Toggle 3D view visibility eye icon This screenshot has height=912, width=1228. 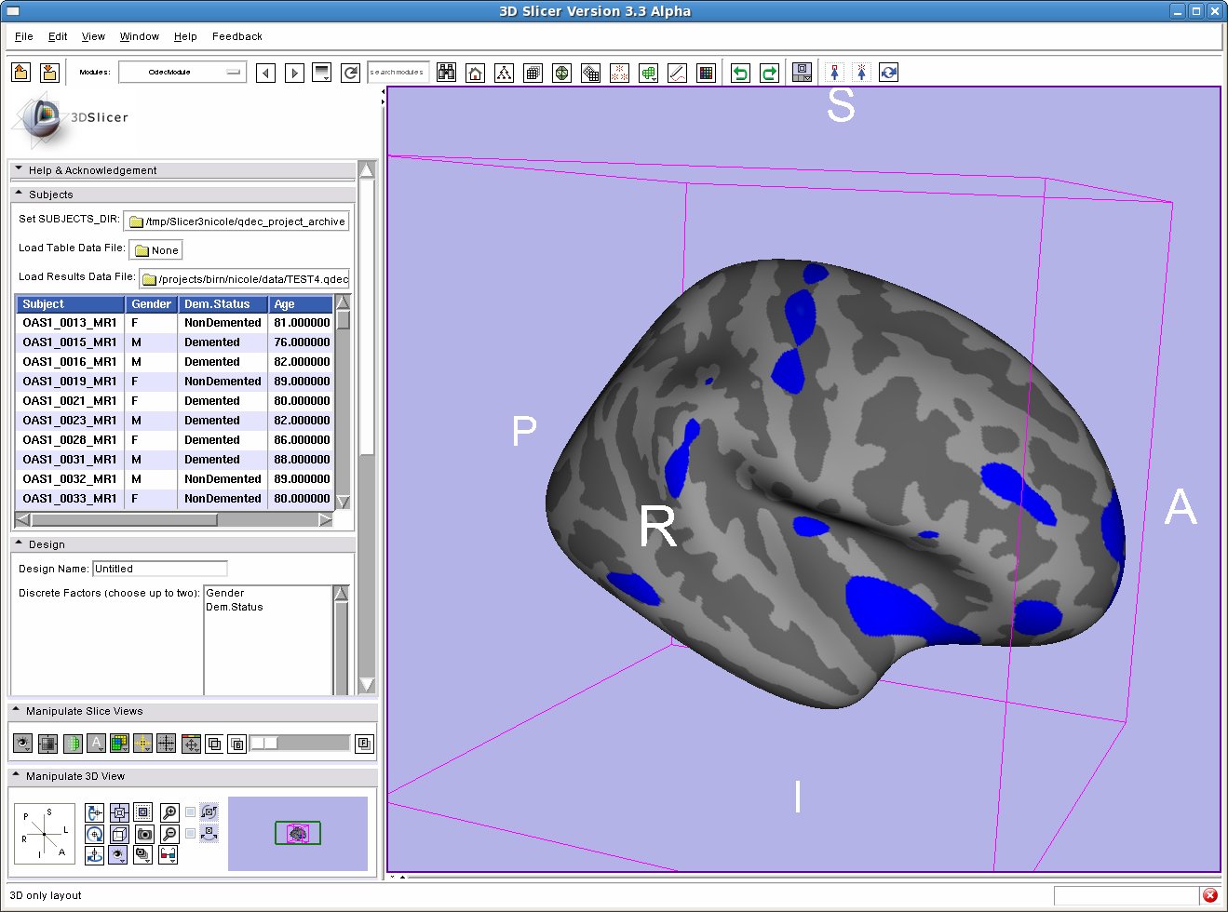pyautogui.click(x=118, y=854)
